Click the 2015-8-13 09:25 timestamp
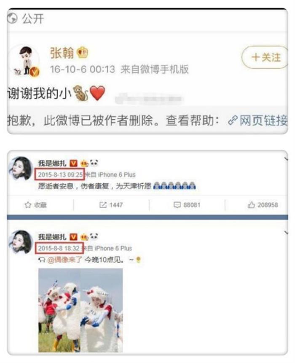 pyautogui.click(x=60, y=175)
